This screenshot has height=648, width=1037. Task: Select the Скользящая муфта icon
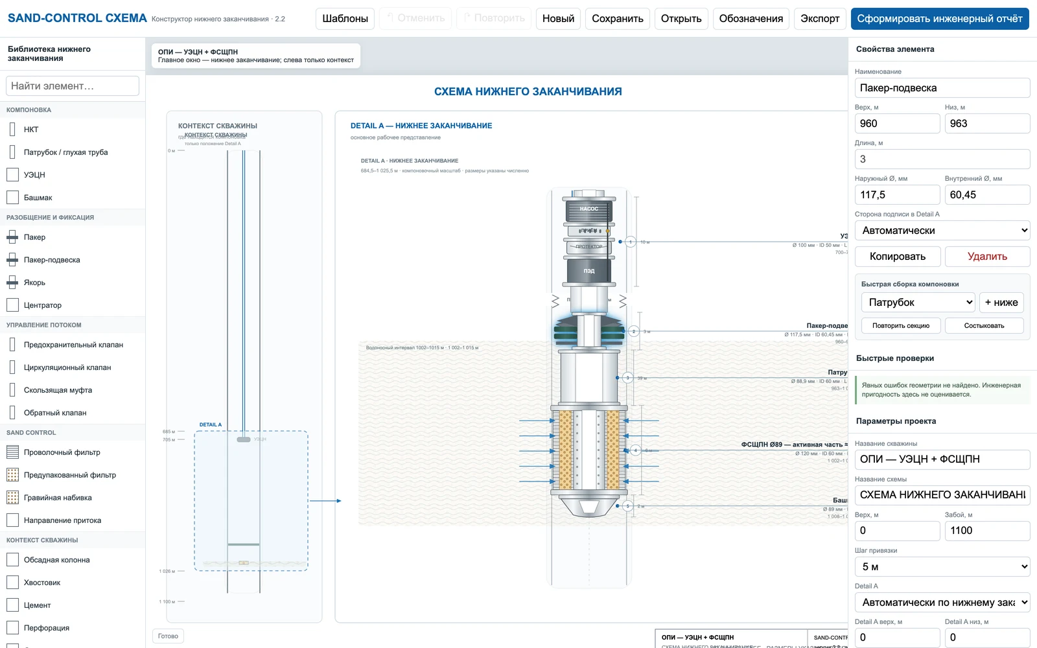pyautogui.click(x=12, y=390)
